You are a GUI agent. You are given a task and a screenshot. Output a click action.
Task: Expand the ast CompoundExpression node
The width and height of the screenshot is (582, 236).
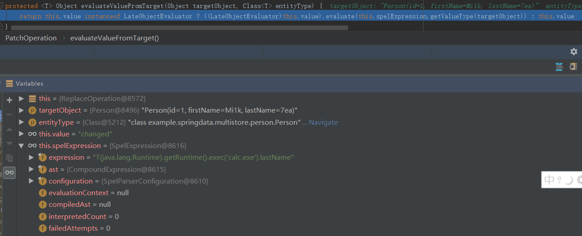pyautogui.click(x=31, y=169)
